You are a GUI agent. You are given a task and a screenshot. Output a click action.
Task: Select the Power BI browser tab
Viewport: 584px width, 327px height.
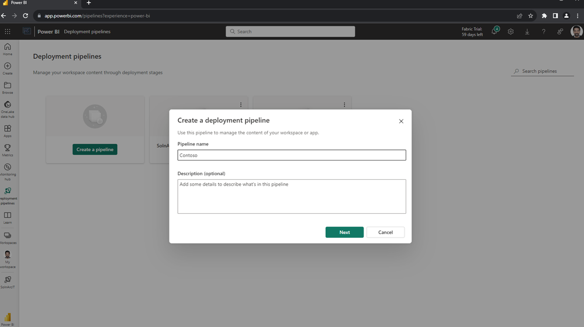pyautogui.click(x=40, y=3)
